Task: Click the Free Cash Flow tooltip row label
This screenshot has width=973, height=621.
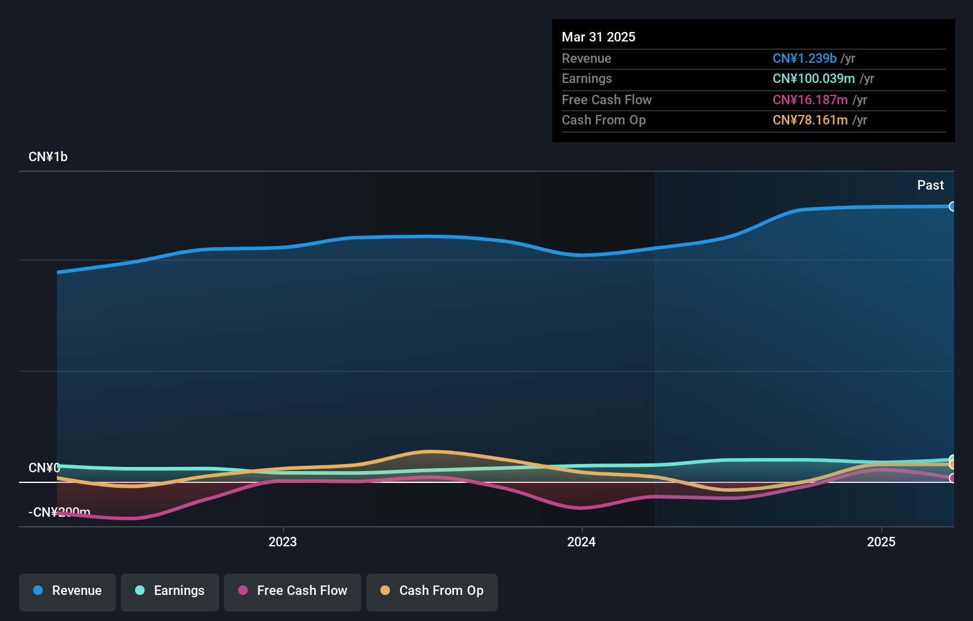Action: 607,100
